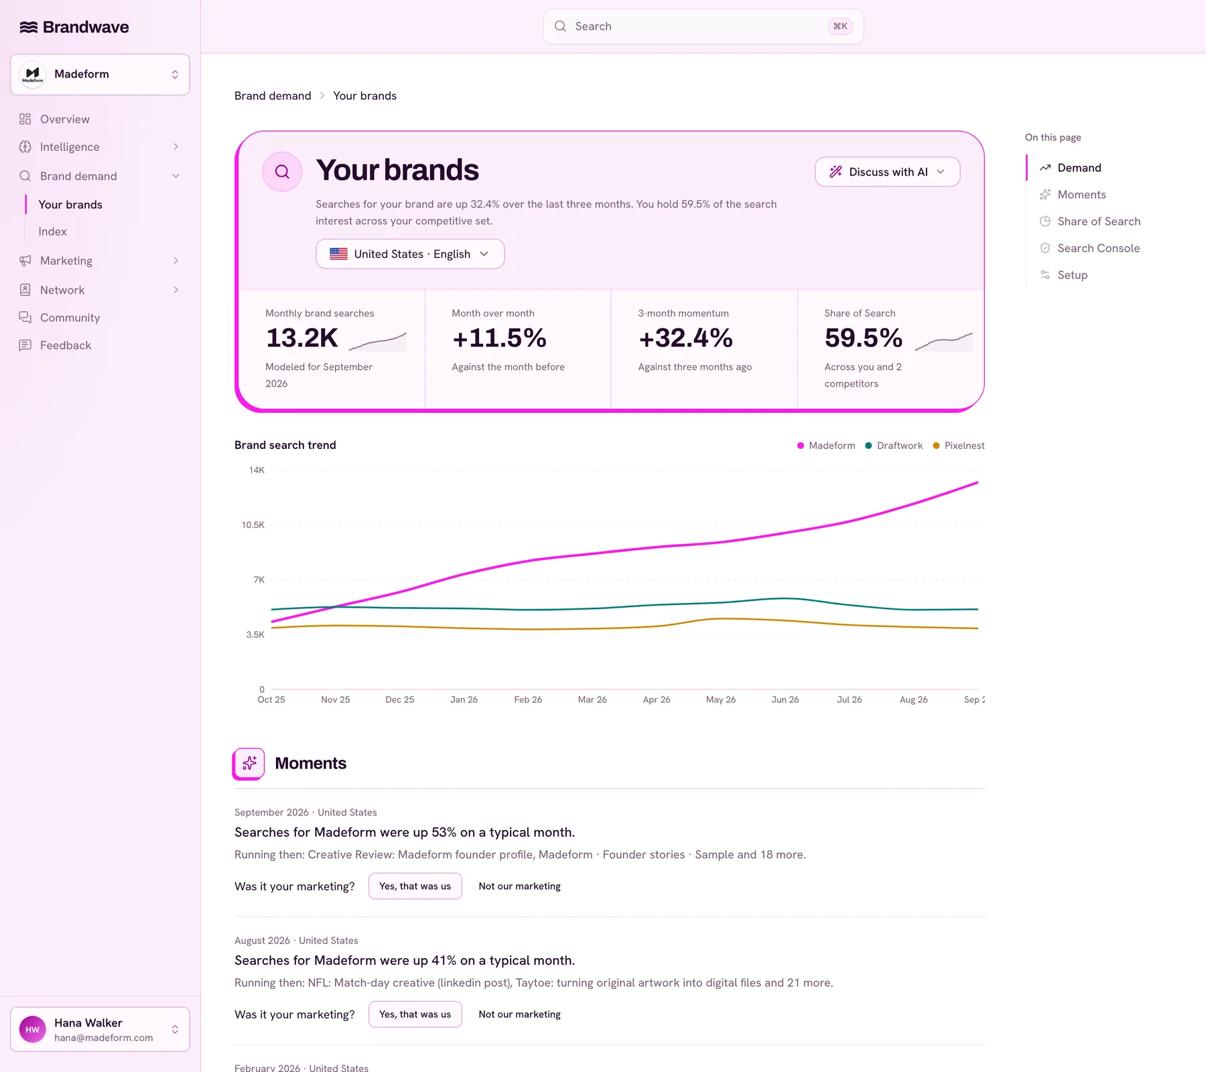Click Not our marketing for September 2026
Screen dimensions: 1206x1072
pyautogui.click(x=519, y=886)
